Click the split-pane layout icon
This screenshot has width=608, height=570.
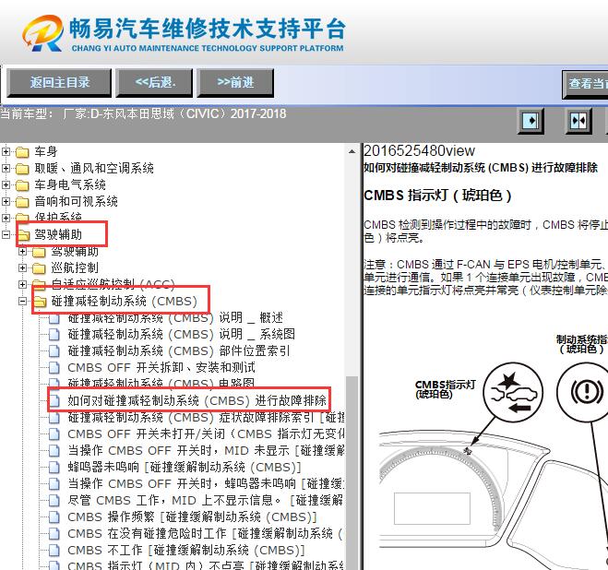(x=578, y=121)
